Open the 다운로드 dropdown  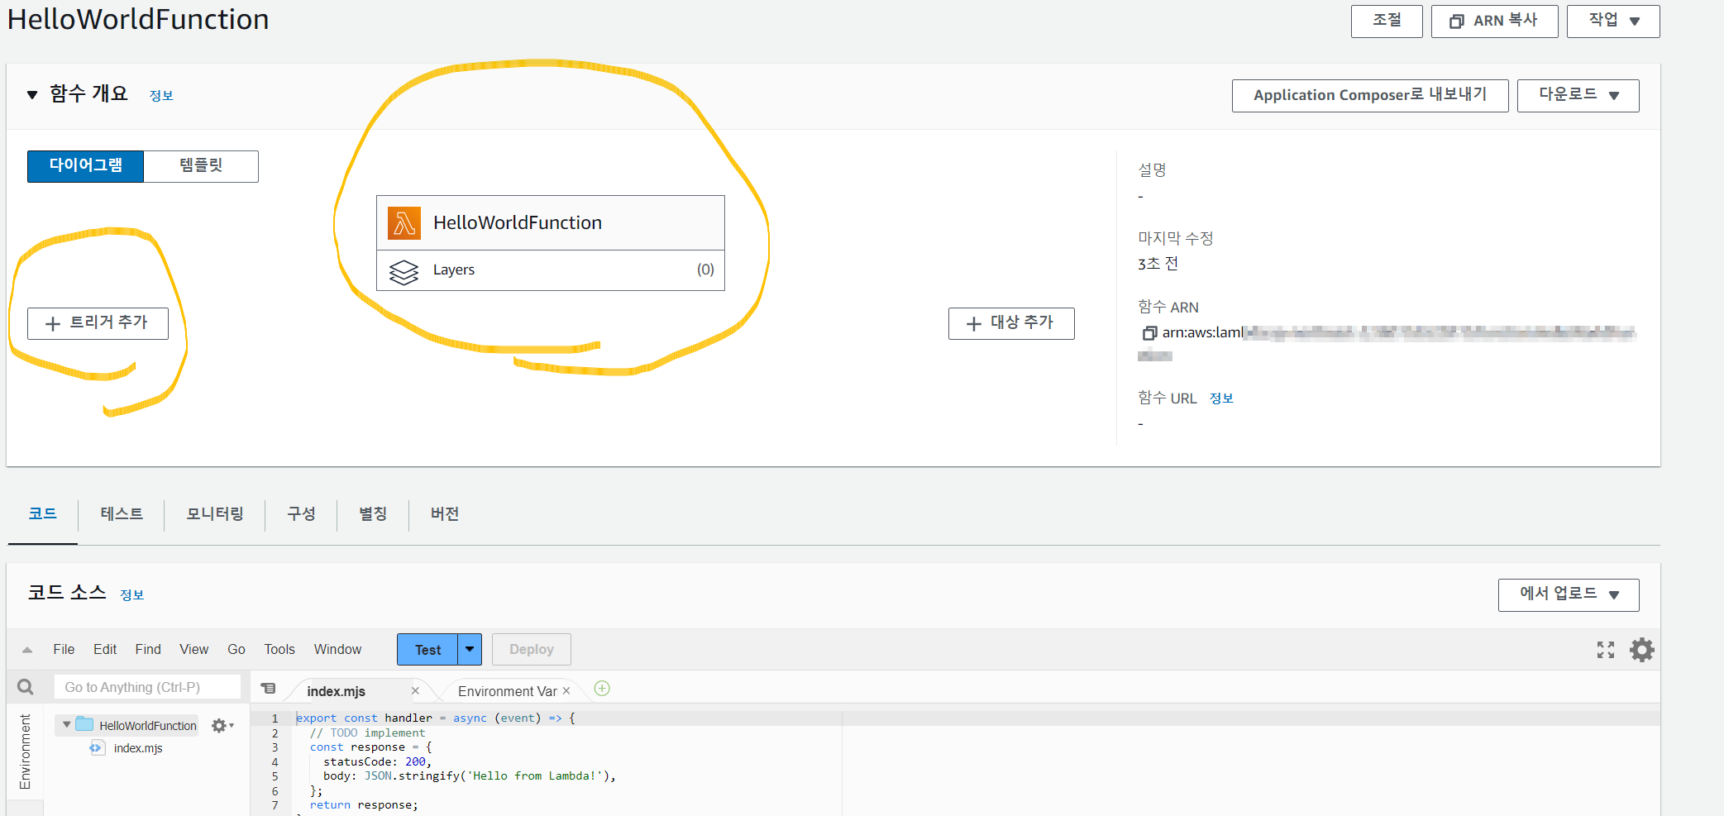pyautogui.click(x=1578, y=96)
